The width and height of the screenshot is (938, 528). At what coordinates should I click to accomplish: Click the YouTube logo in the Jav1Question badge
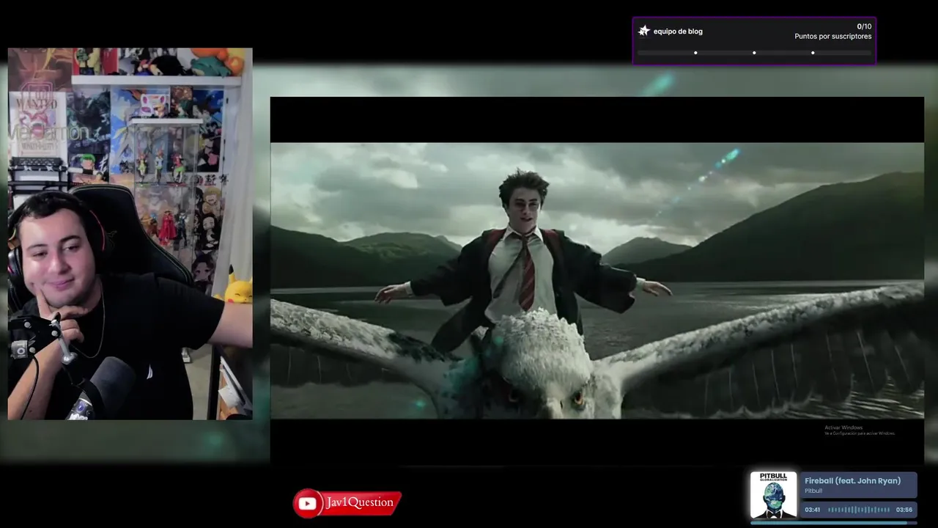tap(309, 503)
